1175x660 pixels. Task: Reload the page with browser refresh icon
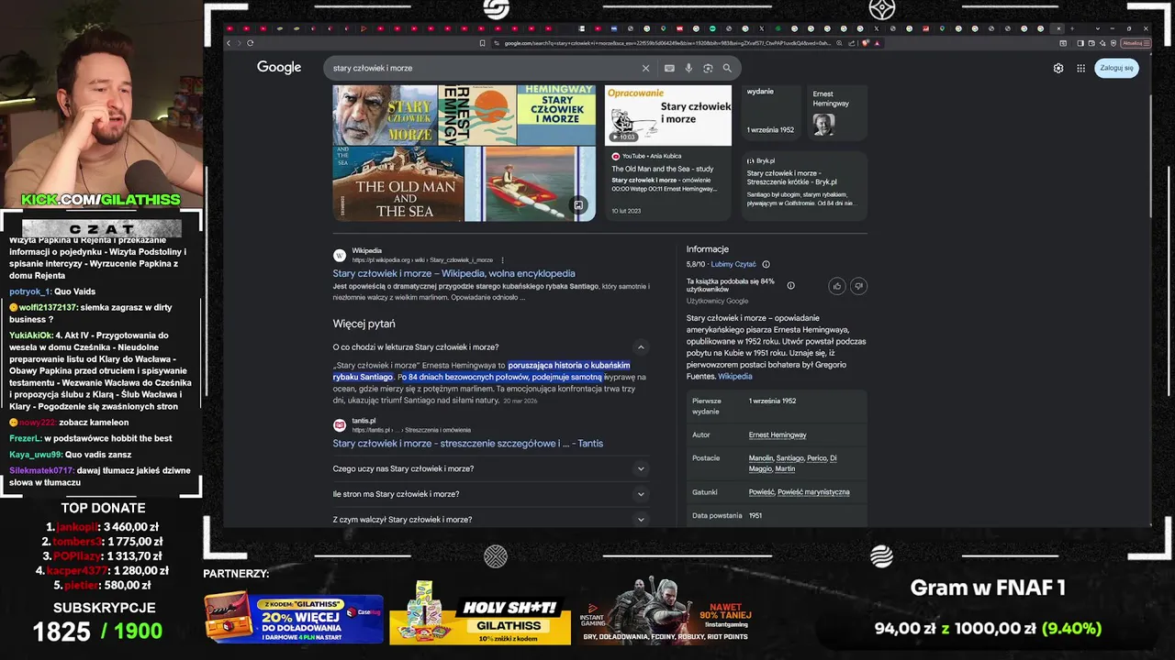pos(250,43)
